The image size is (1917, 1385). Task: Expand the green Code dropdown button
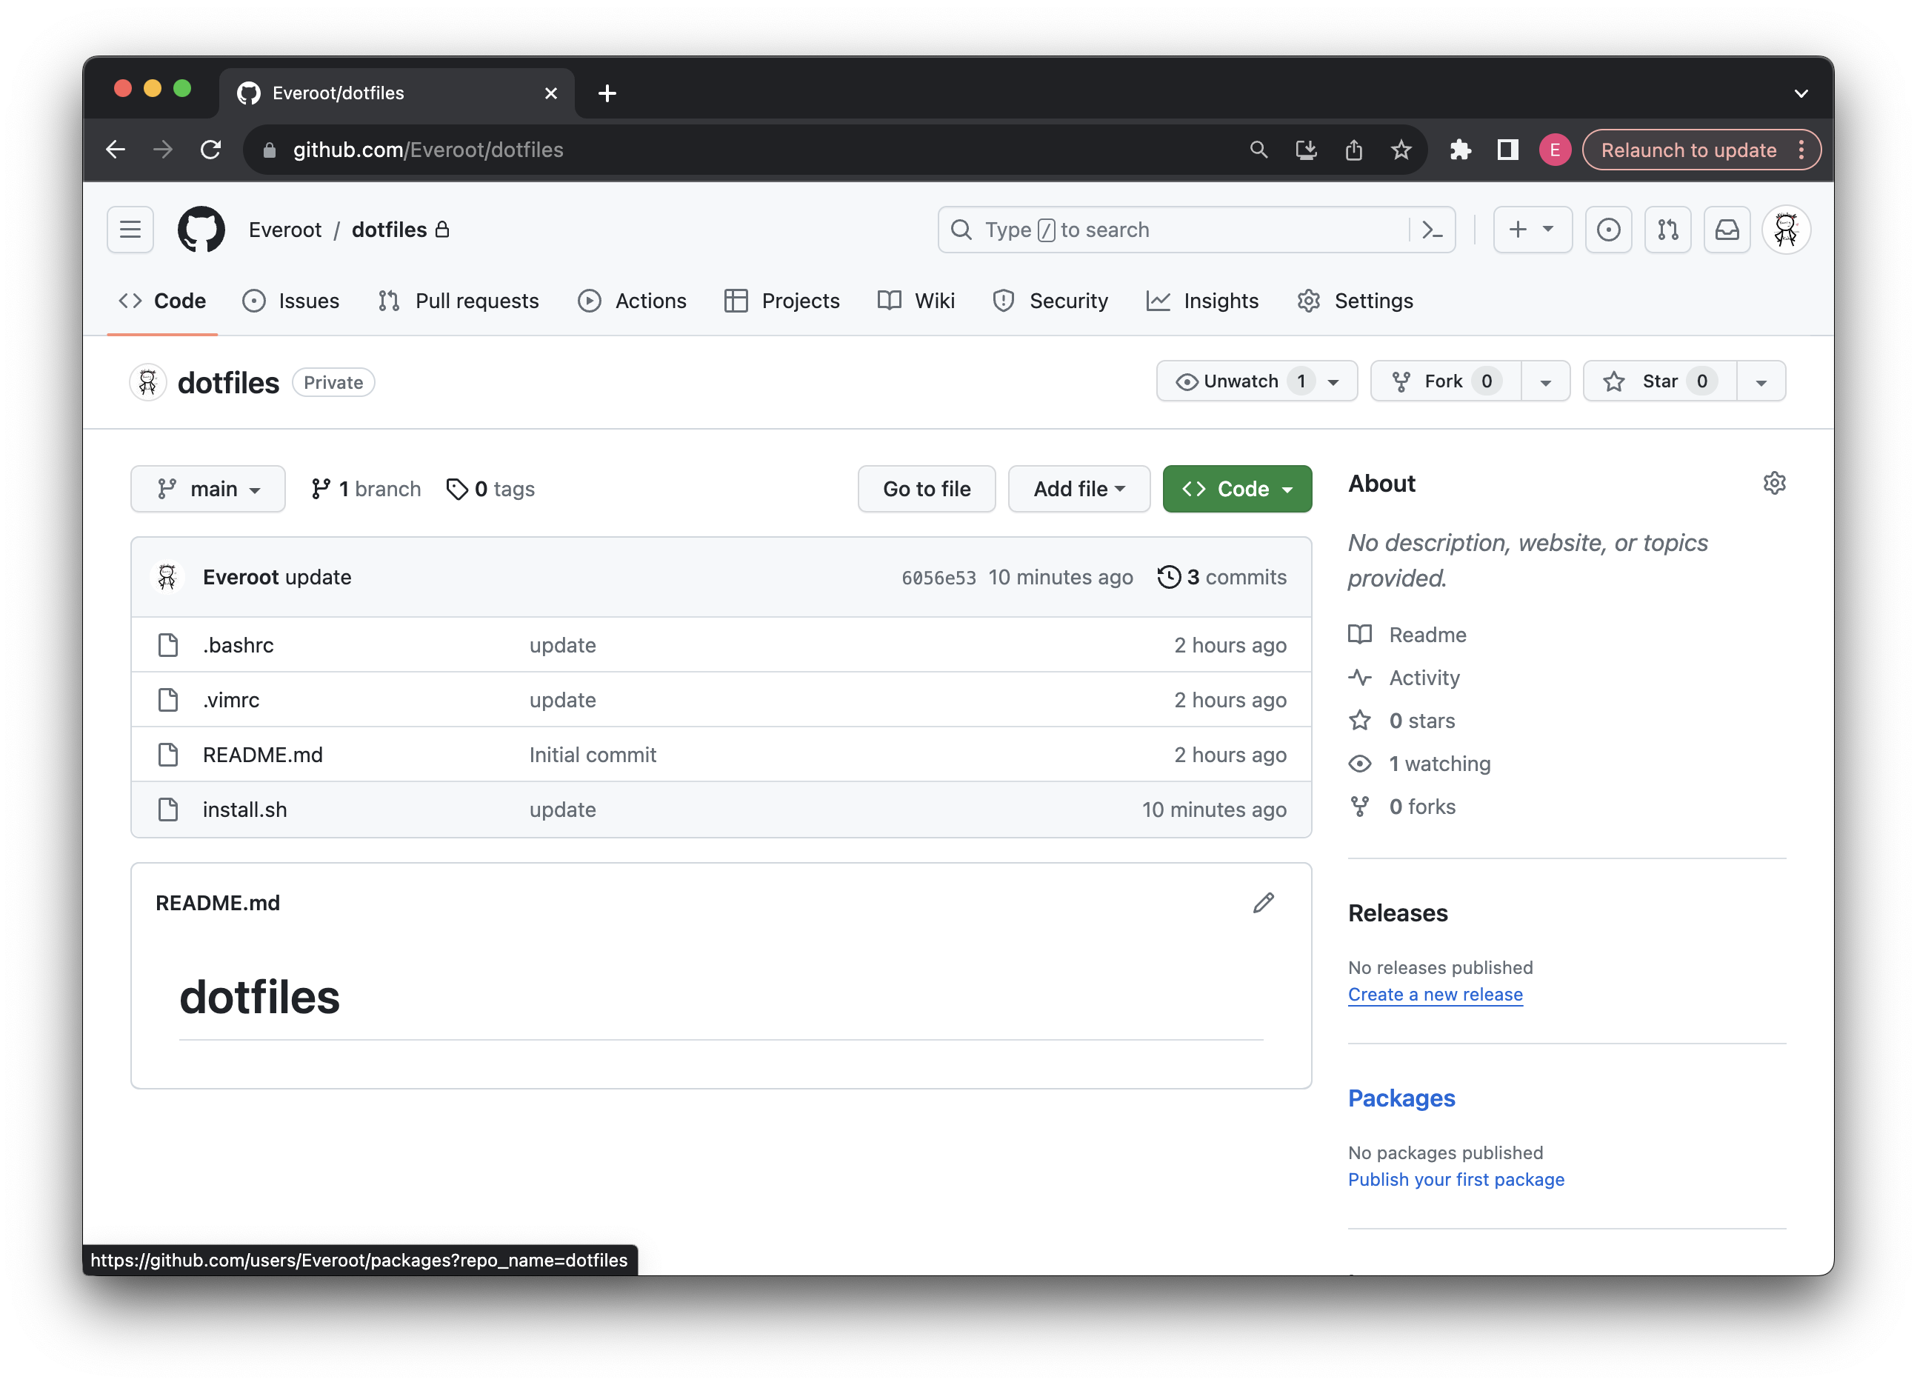pos(1236,490)
